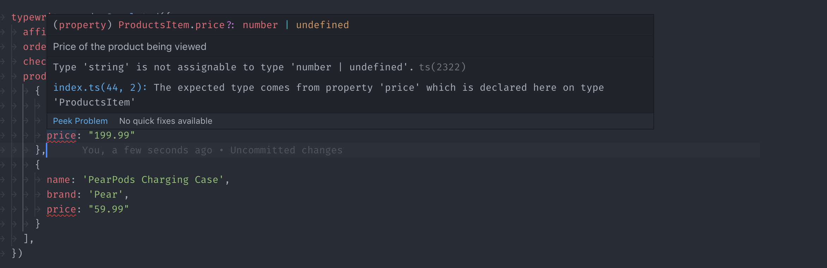This screenshot has width=827, height=268.
Task: Click the partially hidden affi line
Action: coord(34,32)
